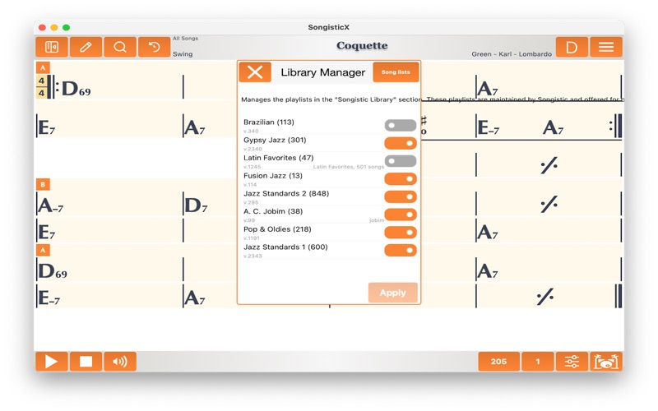Open the magnifier search tool
The width and height of the screenshot is (658, 411).
[x=120, y=47]
